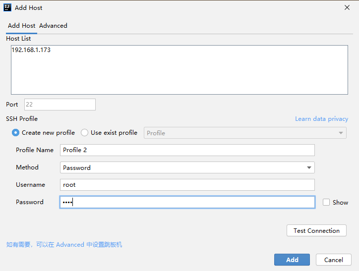
Task: Expand the existing Profile dropdown
Action: pos(245,133)
